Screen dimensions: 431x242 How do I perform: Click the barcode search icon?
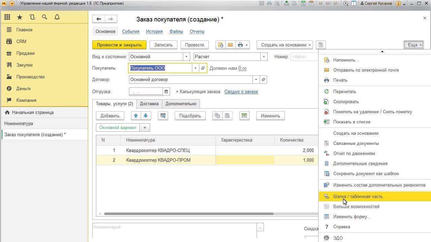(163, 116)
